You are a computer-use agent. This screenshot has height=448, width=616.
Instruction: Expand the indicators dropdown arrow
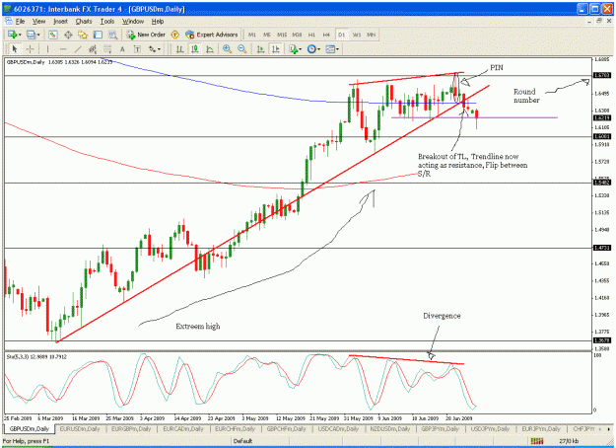[x=301, y=49]
